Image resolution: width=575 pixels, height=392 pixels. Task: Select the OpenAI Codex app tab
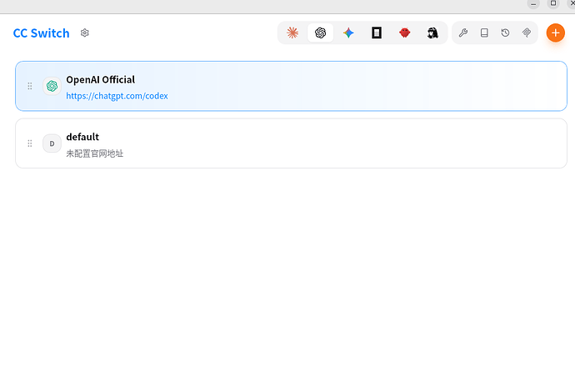tap(321, 33)
